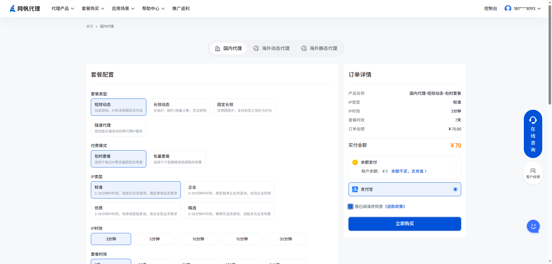The width and height of the screenshot is (552, 264).
Task: Open the 推广返利 menu item
Action: click(x=181, y=9)
